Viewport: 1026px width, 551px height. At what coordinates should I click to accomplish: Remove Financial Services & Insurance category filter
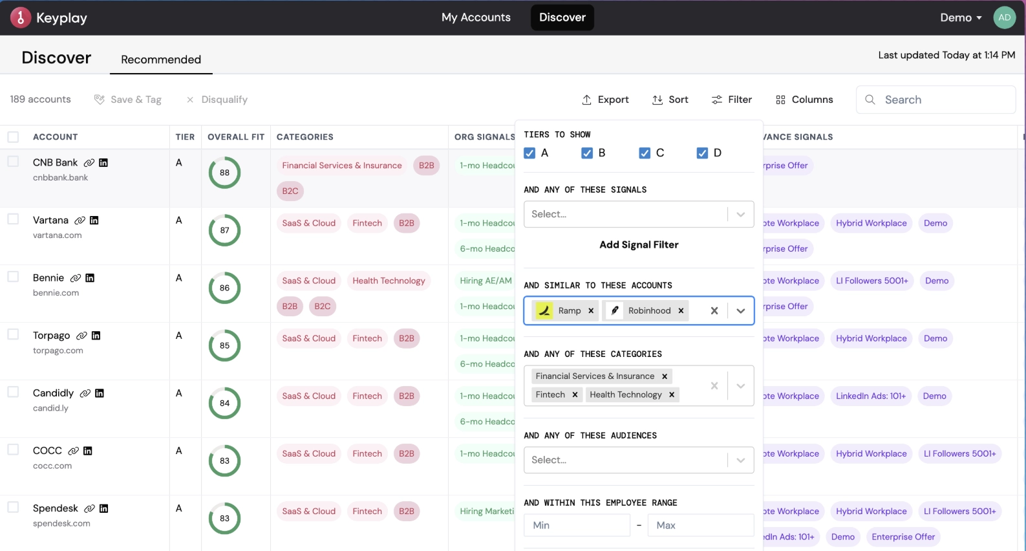click(665, 376)
